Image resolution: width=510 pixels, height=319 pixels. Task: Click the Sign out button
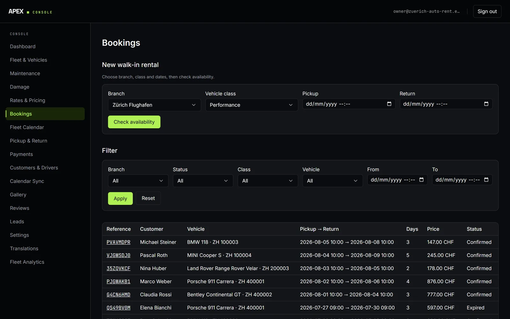pos(487,11)
